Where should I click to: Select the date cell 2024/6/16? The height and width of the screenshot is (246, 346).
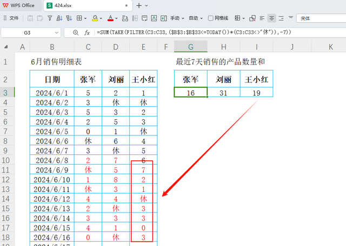tap(52, 237)
